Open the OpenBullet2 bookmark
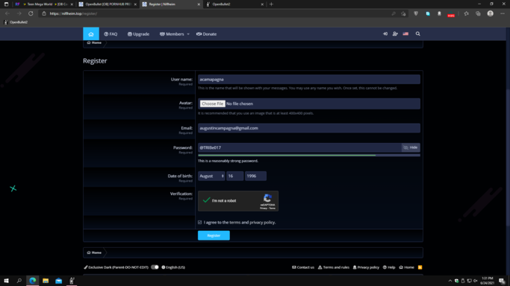The image size is (510, 286). pyautogui.click(x=16, y=22)
